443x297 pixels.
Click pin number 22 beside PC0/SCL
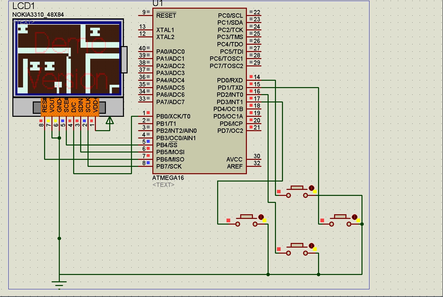(x=257, y=12)
